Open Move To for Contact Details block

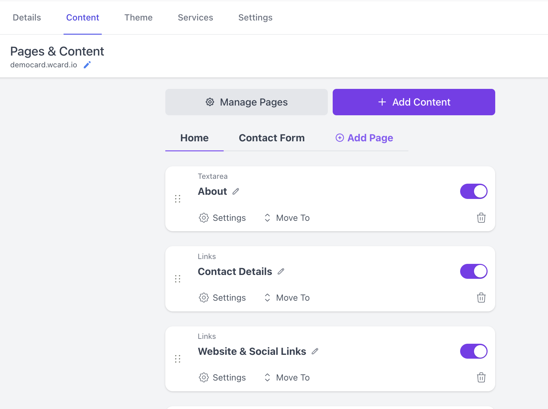[x=287, y=298]
